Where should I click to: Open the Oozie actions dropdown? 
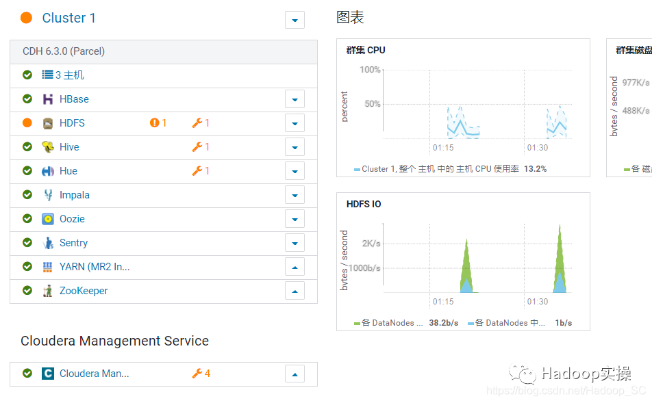pos(294,219)
